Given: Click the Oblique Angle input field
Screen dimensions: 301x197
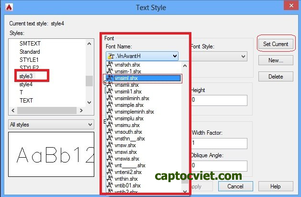Looking at the screenshot, I should 219,166.
